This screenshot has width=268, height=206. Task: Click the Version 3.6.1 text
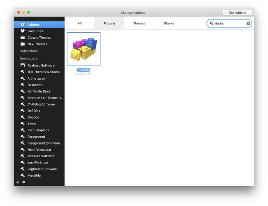84,74
